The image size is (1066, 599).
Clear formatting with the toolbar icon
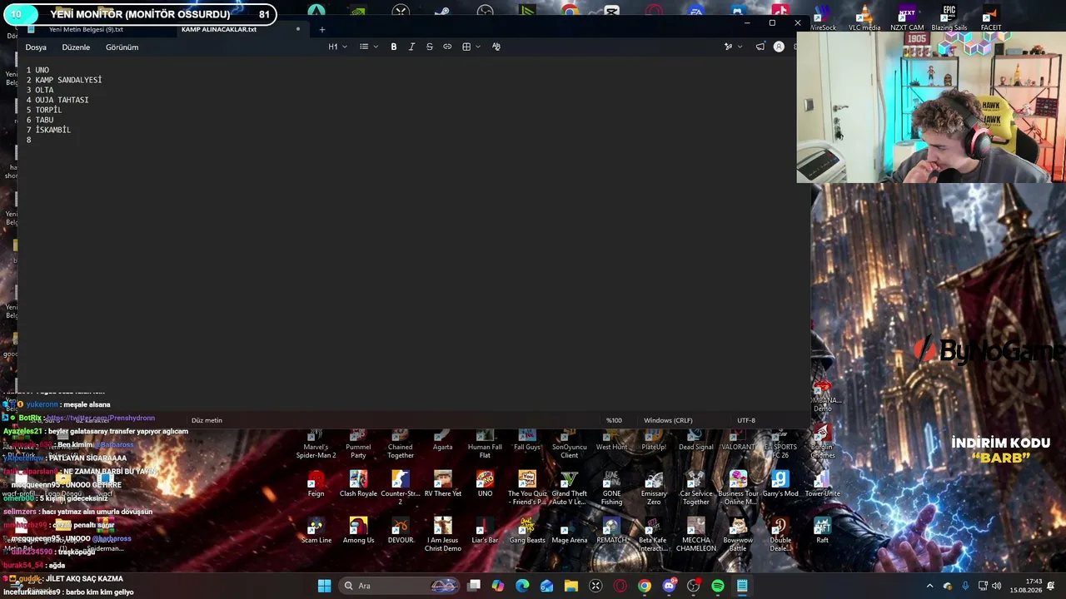point(496,47)
